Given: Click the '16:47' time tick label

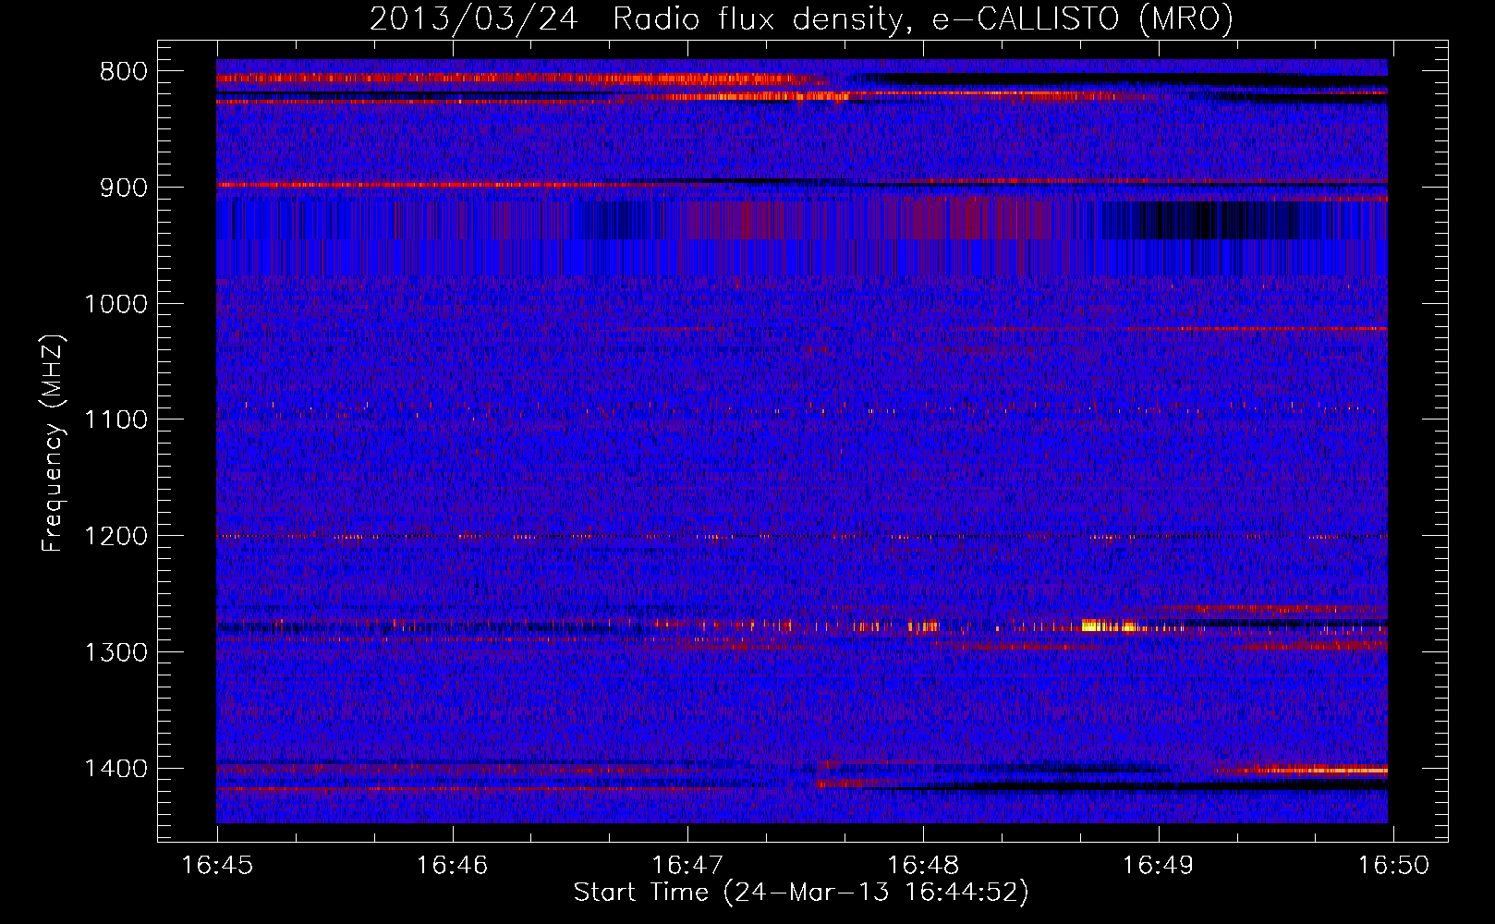Looking at the screenshot, I should (x=687, y=866).
